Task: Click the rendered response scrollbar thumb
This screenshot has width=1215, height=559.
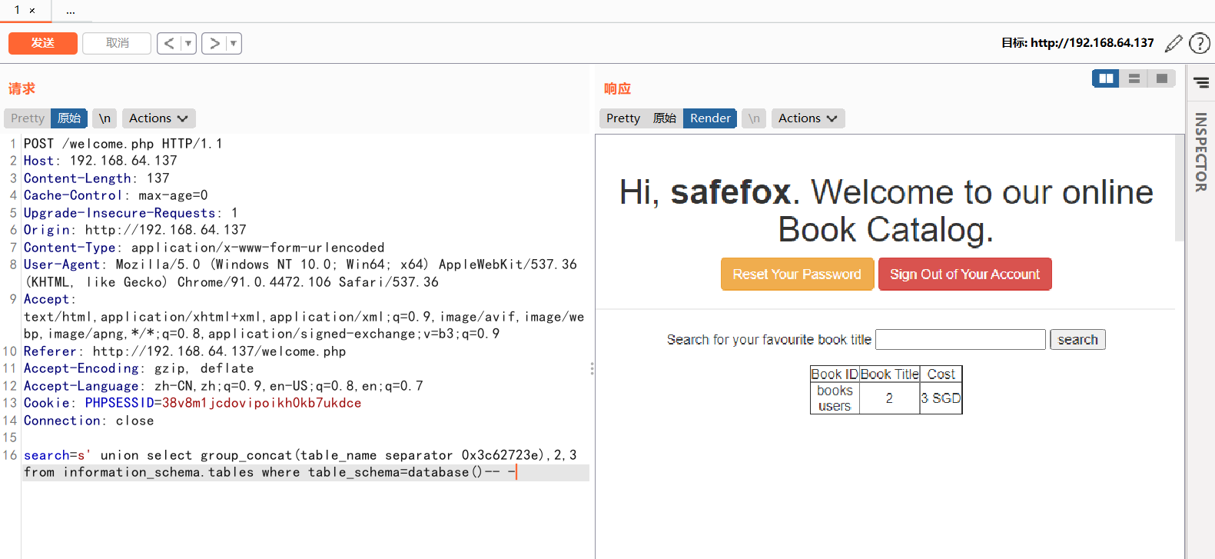Action: click(x=1180, y=188)
